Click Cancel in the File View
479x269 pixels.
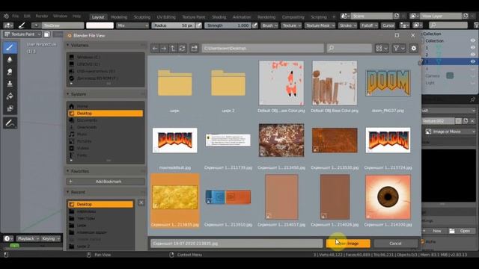click(395, 244)
